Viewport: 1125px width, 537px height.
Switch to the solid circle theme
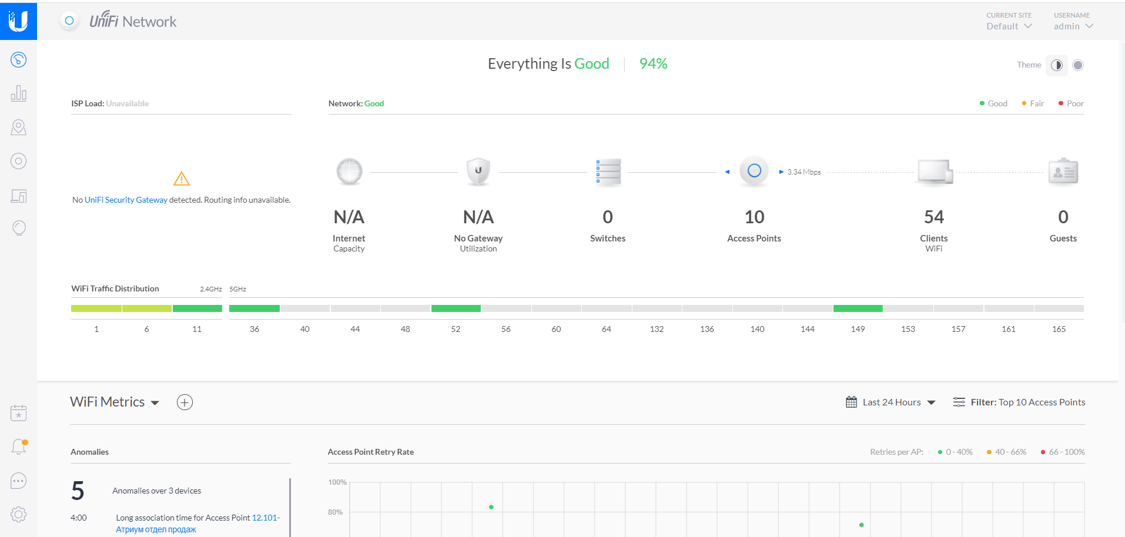click(x=1078, y=65)
